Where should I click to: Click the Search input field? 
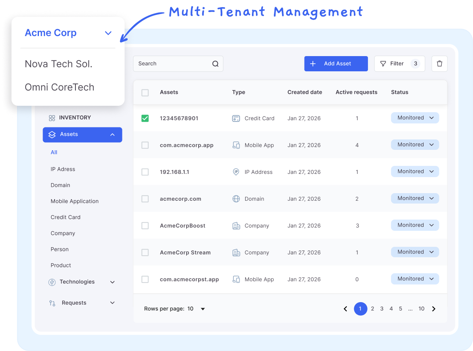click(173, 64)
